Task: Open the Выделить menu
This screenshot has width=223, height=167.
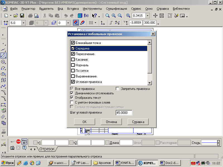Action: [46, 9]
